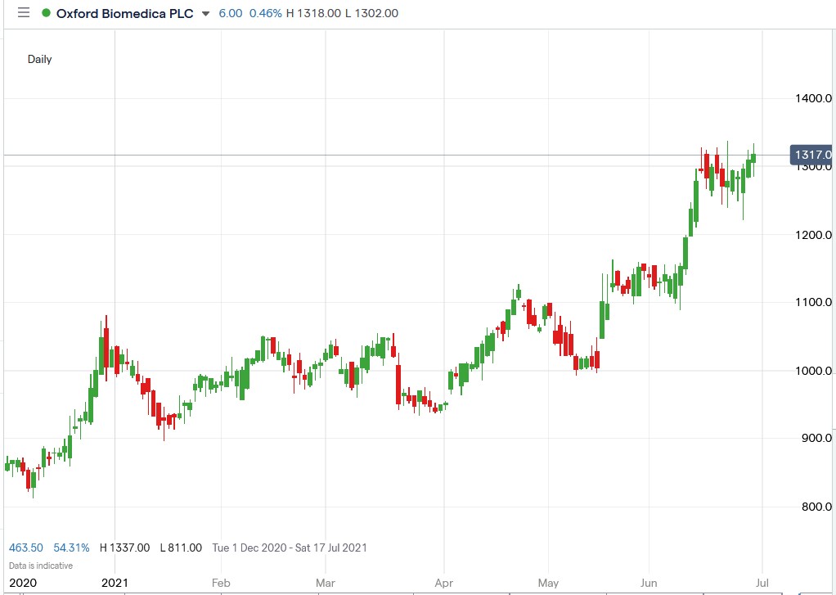Screen dimensions: 836x595
Task: Click the 54.31% period change statistic
Action: click(71, 548)
